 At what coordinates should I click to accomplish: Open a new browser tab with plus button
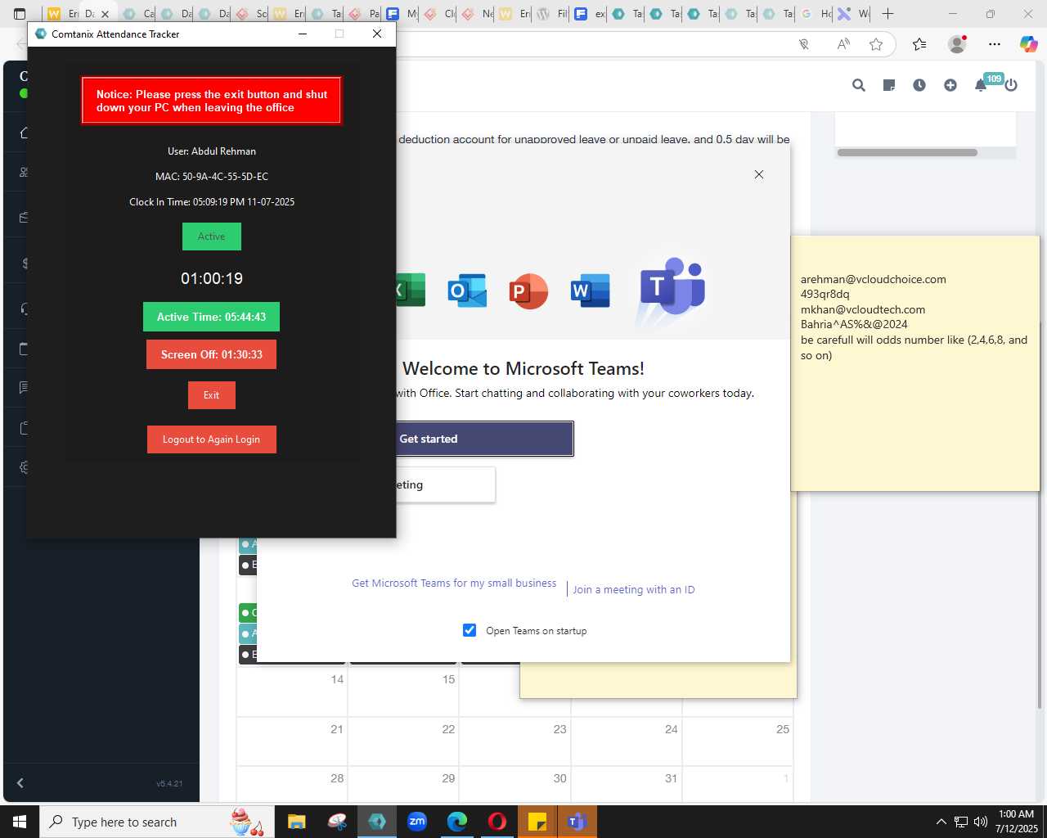(x=888, y=14)
